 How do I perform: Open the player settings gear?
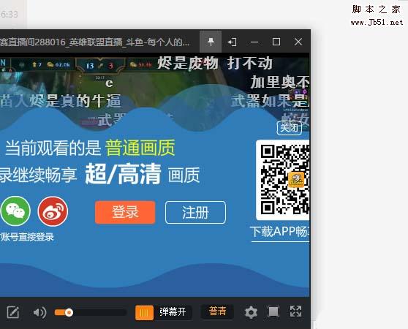click(x=251, y=312)
